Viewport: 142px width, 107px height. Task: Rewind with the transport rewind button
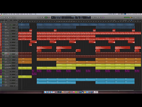[x=39, y=18]
